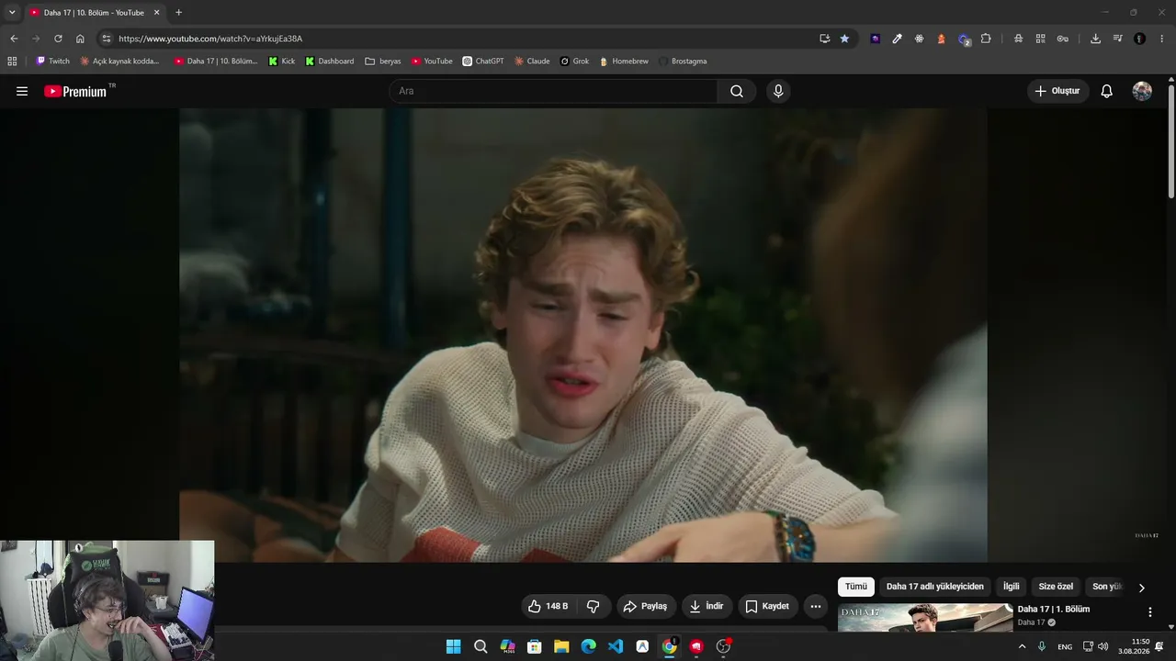The width and height of the screenshot is (1176, 661).
Task: Open the QR code toolbar icon
Action: pos(1040,39)
